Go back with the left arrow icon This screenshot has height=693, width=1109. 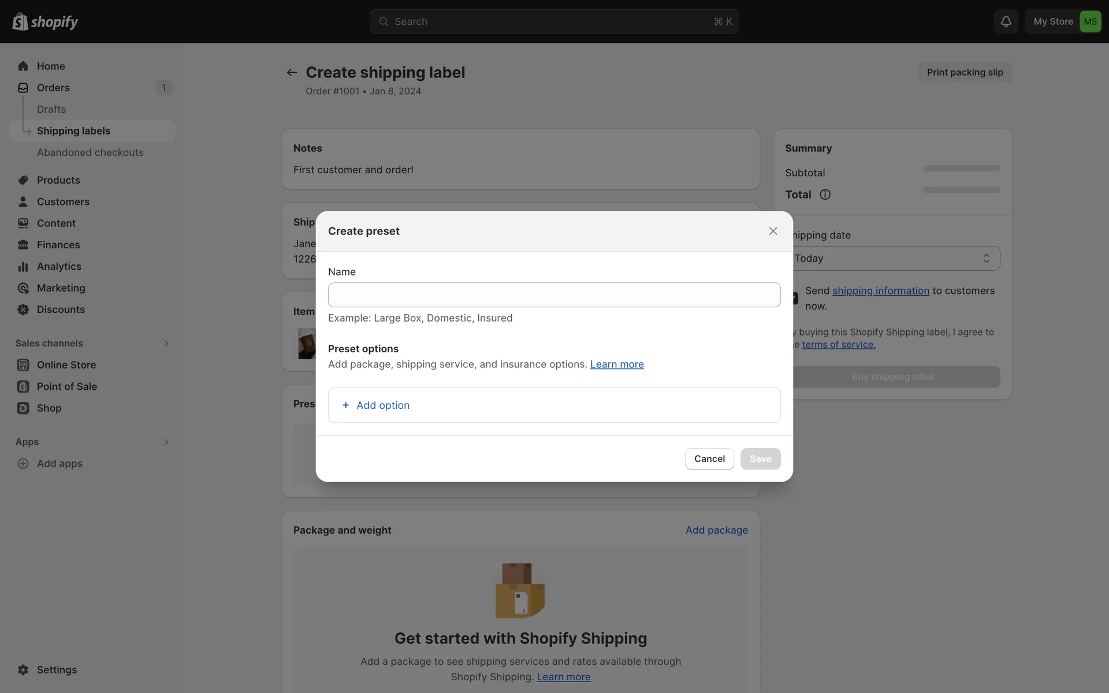292,72
